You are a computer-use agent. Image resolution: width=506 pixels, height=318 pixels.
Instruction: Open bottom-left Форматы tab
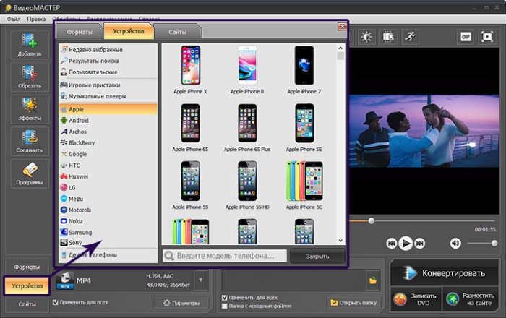pyautogui.click(x=27, y=267)
